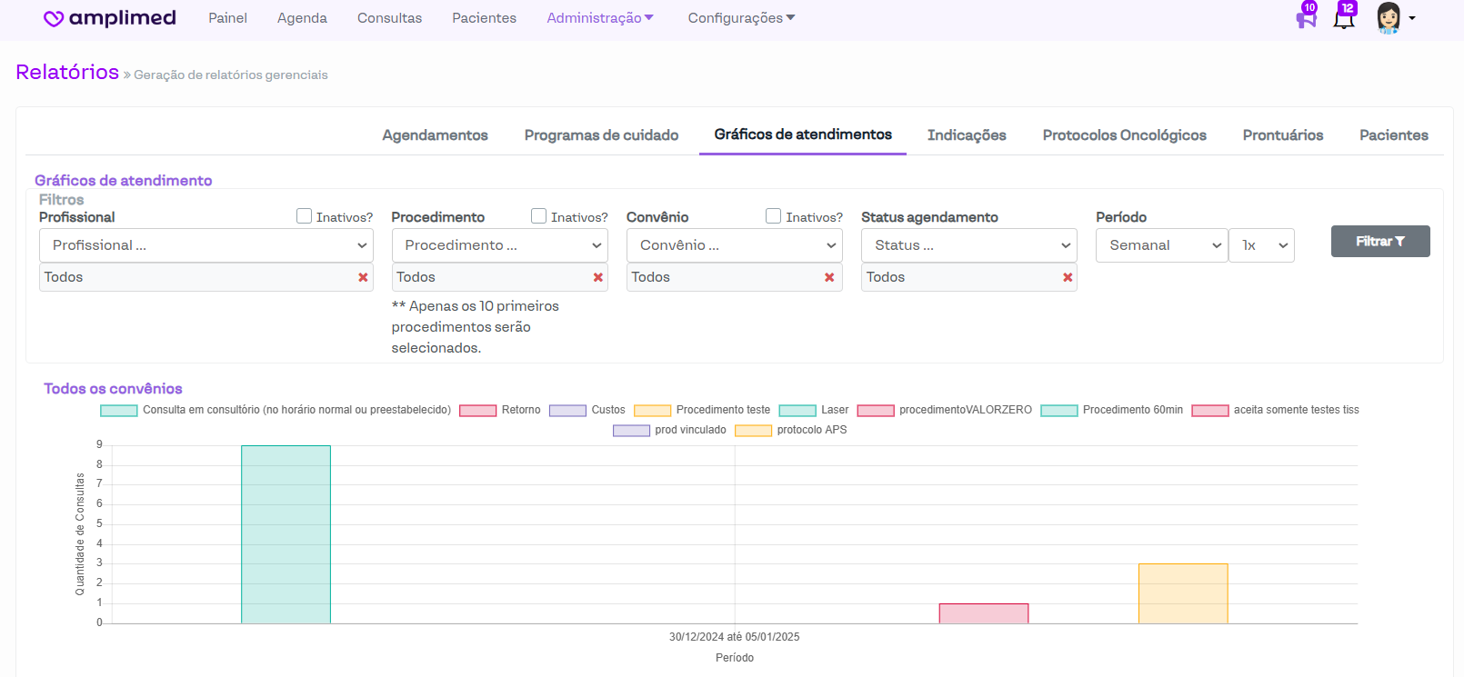Remove the Todos tag under Status agendamento
Image resolution: width=1464 pixels, height=677 pixels.
[x=1068, y=277]
